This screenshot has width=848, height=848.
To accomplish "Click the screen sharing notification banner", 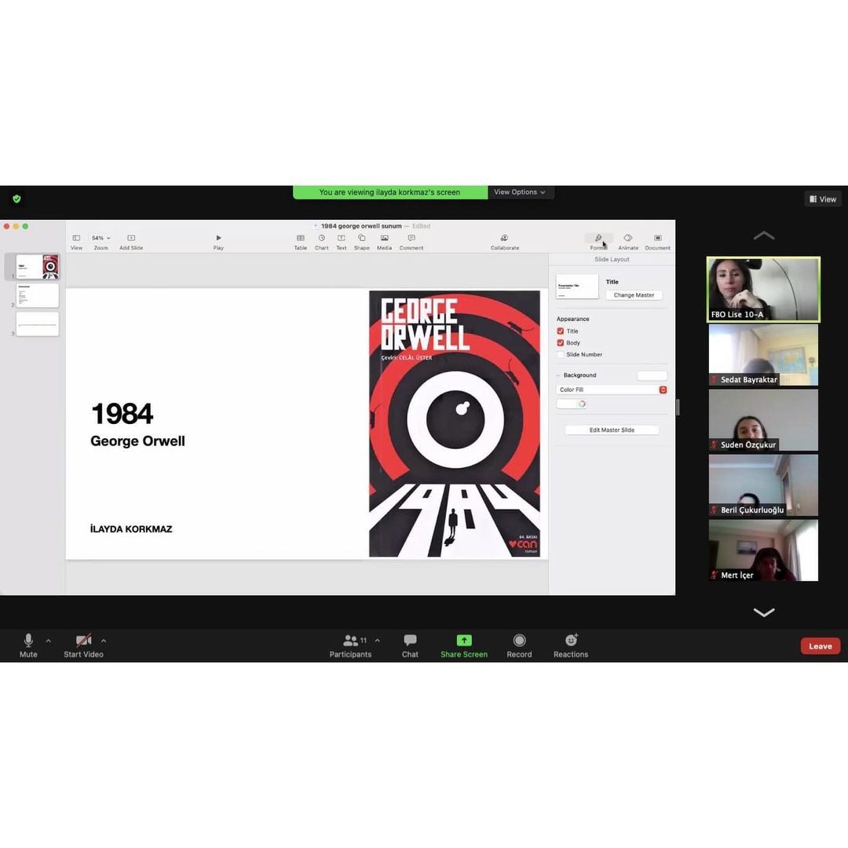I will [x=390, y=192].
